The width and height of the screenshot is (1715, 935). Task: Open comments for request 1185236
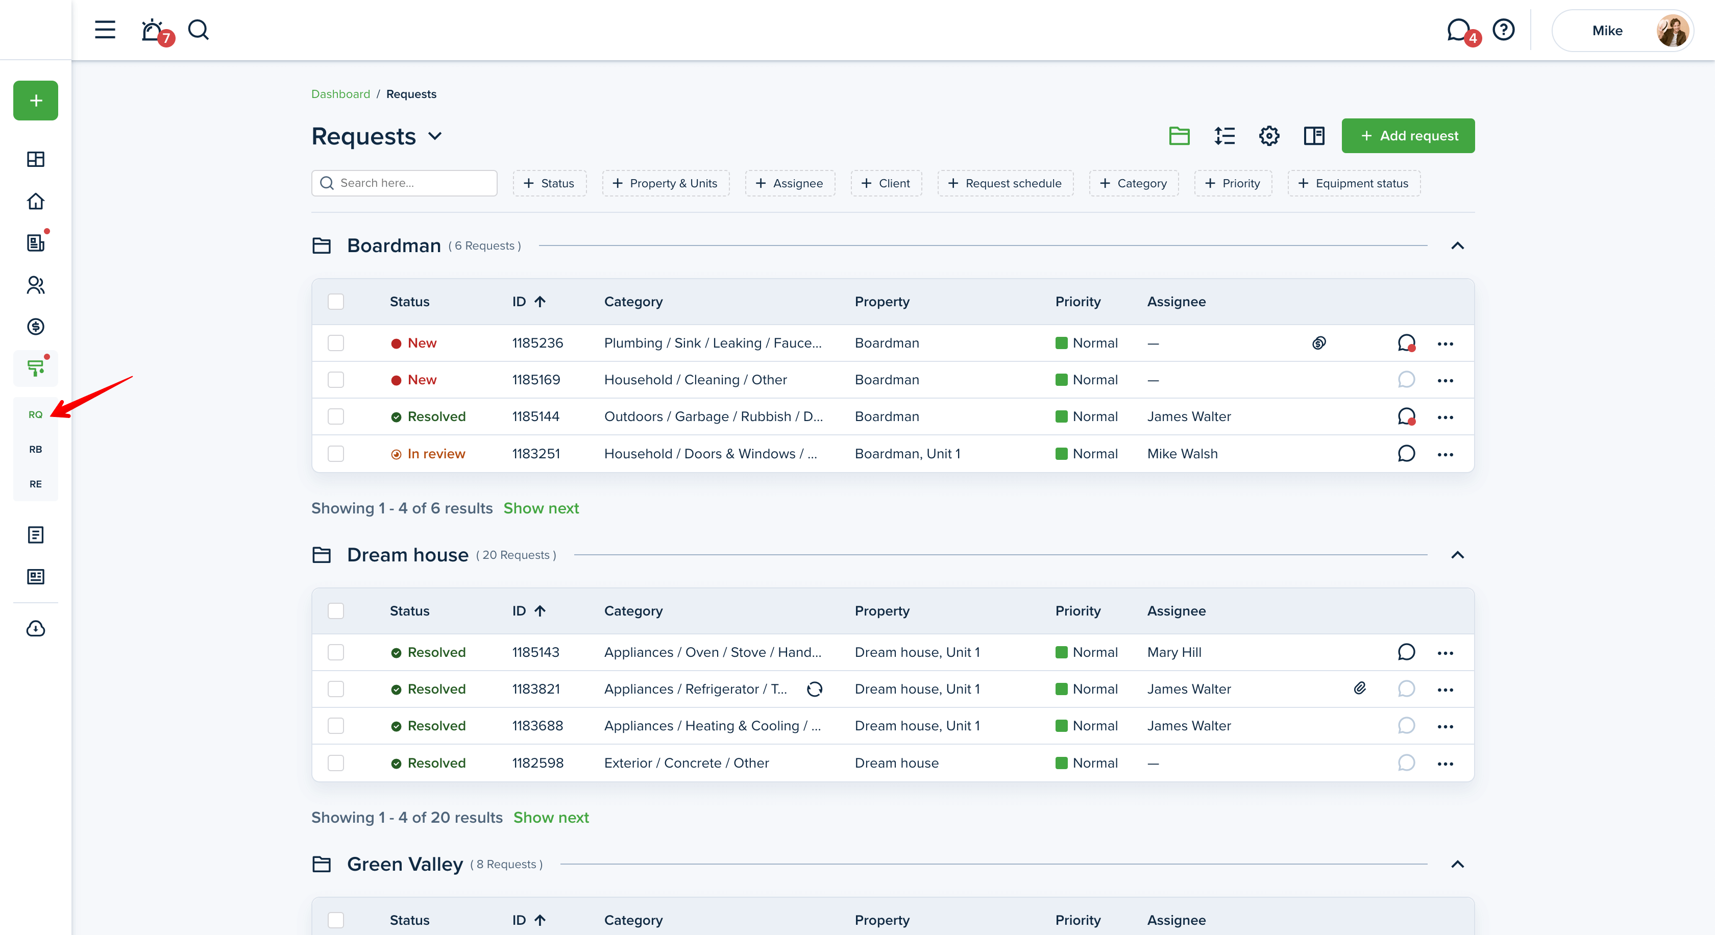pos(1406,343)
